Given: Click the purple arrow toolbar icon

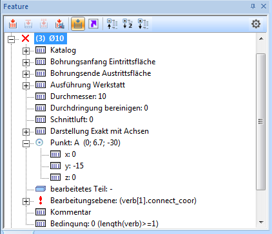Looking at the screenshot, I should (x=93, y=24).
